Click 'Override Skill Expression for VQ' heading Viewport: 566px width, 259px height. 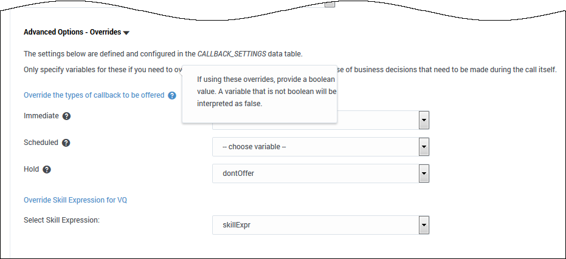75,200
